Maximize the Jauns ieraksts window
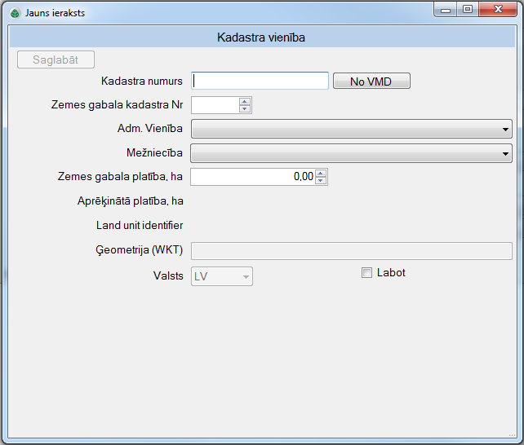Image resolution: width=524 pixels, height=445 pixels. (467, 10)
